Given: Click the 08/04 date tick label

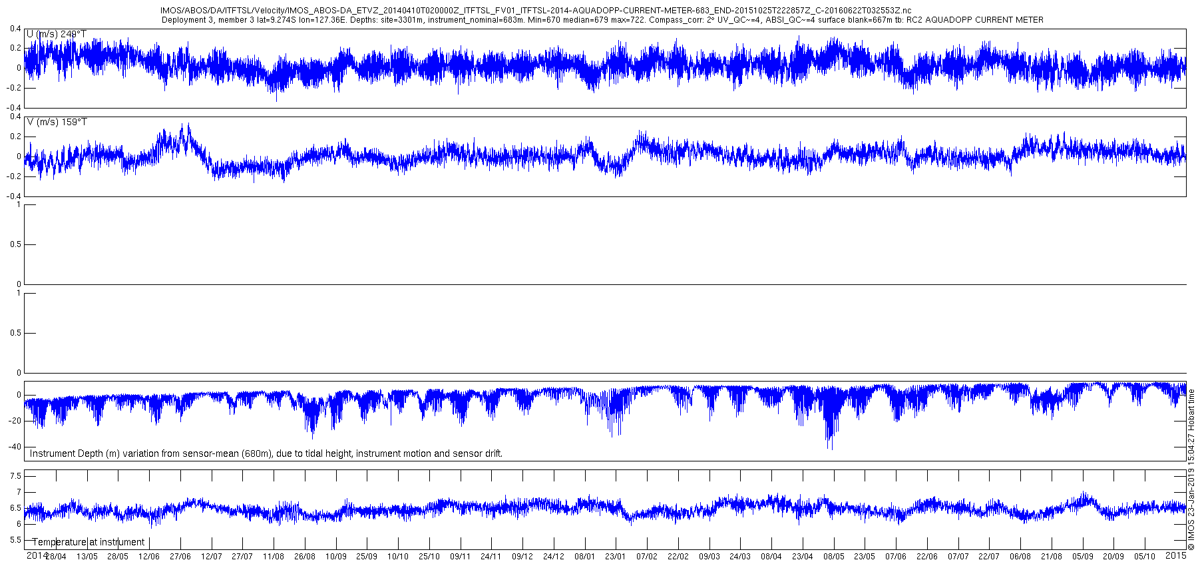Looking at the screenshot, I should pyautogui.click(x=771, y=557).
